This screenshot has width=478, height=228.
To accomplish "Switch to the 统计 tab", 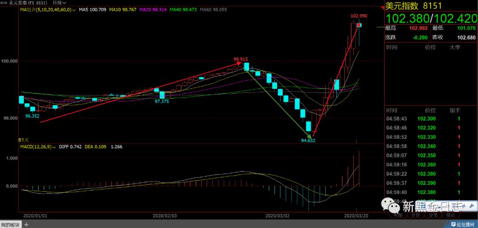I will (x=451, y=215).
